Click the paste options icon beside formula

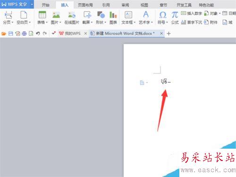(x=142, y=83)
